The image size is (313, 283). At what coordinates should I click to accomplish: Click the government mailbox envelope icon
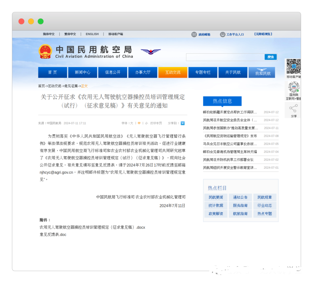coord(194,34)
